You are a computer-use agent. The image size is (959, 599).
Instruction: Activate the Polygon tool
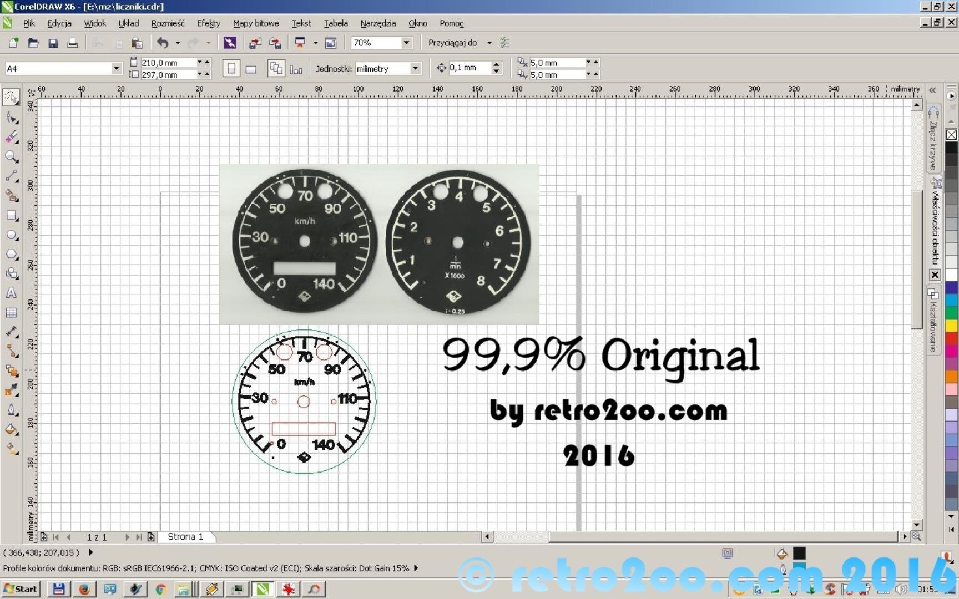coord(11,255)
